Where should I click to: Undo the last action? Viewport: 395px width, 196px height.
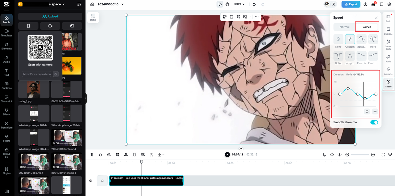click(254, 4)
